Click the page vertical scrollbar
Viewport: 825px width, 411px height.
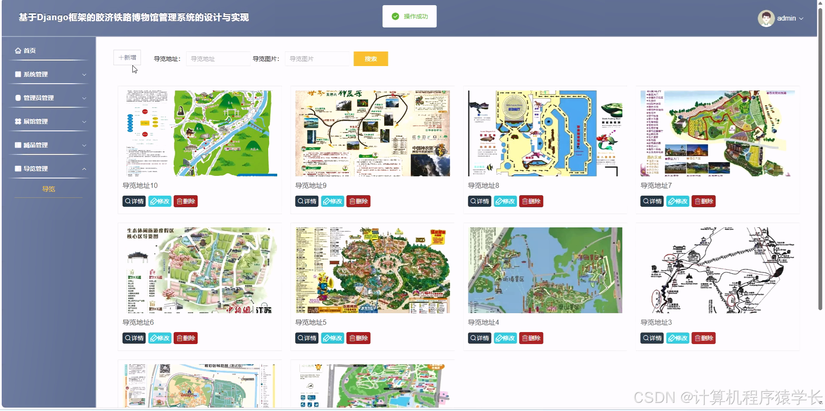[x=820, y=159]
